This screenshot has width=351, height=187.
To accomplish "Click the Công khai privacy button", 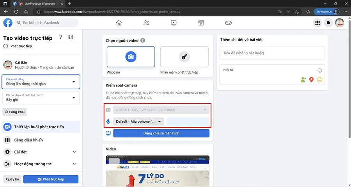I will click(x=15, y=112).
